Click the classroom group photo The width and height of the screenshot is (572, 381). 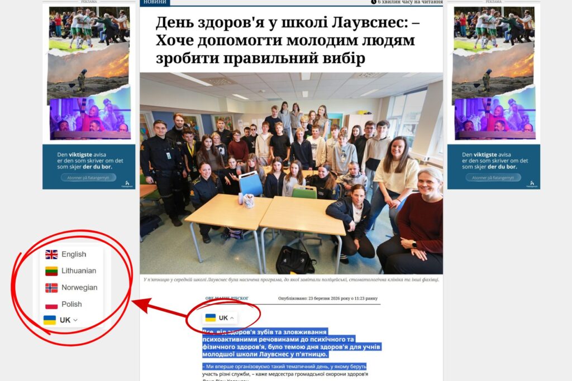coord(291,173)
